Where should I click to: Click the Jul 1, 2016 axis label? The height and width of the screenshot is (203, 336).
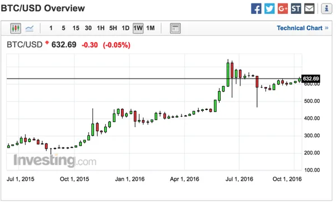click(x=239, y=179)
